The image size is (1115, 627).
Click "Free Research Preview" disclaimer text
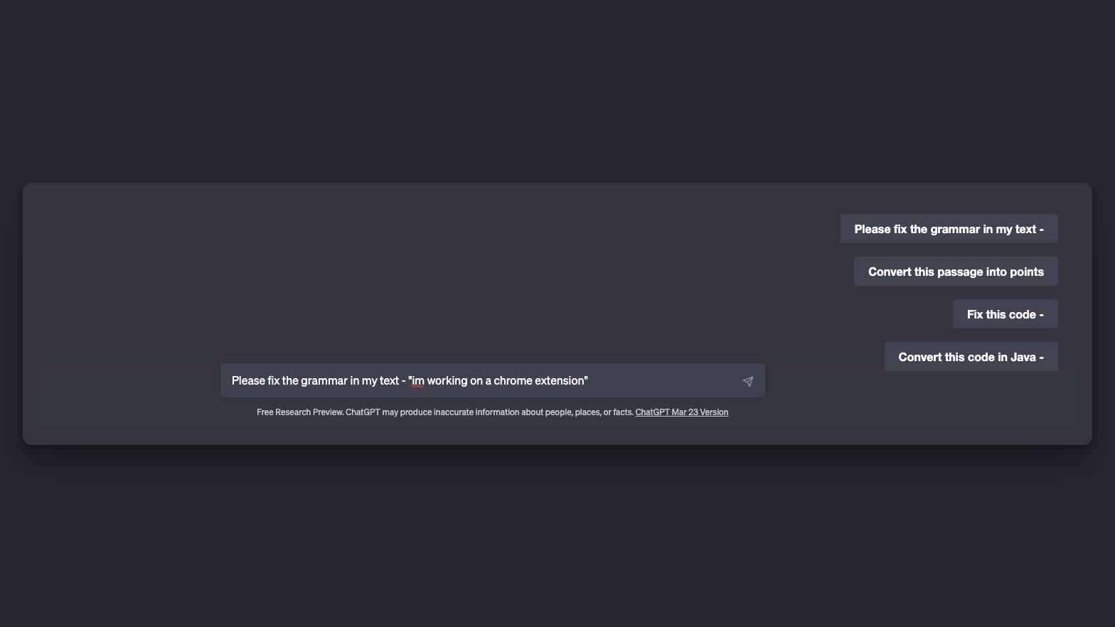[299, 412]
